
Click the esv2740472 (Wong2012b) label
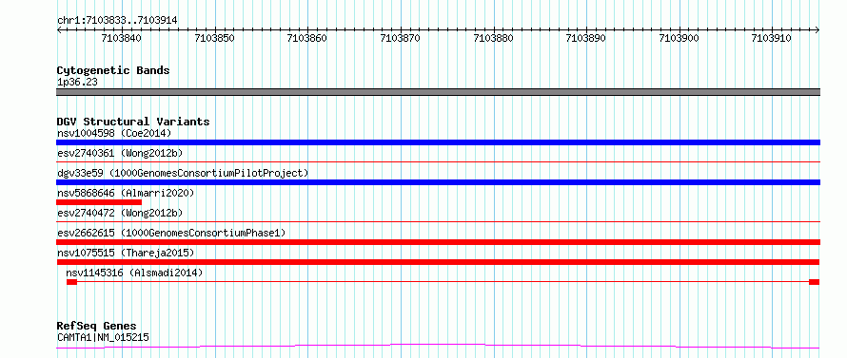pos(120,213)
